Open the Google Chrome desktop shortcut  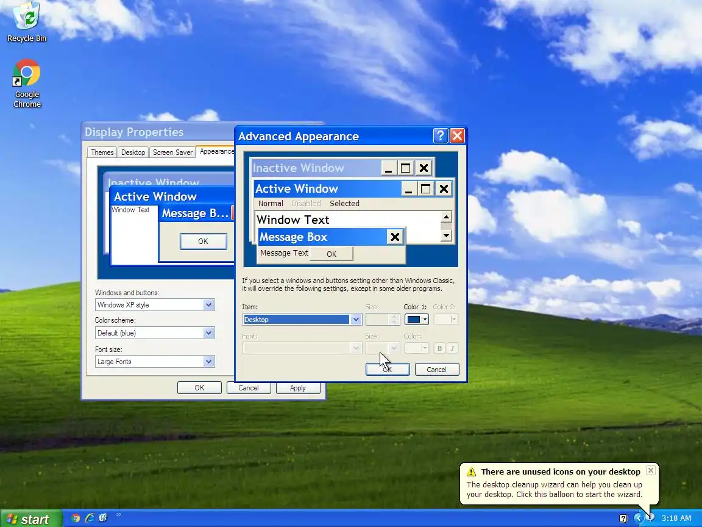tap(27, 84)
